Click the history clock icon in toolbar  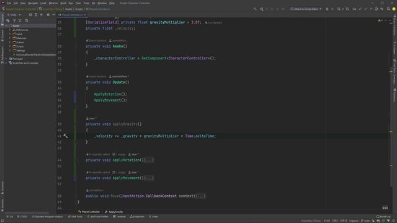click(377, 9)
